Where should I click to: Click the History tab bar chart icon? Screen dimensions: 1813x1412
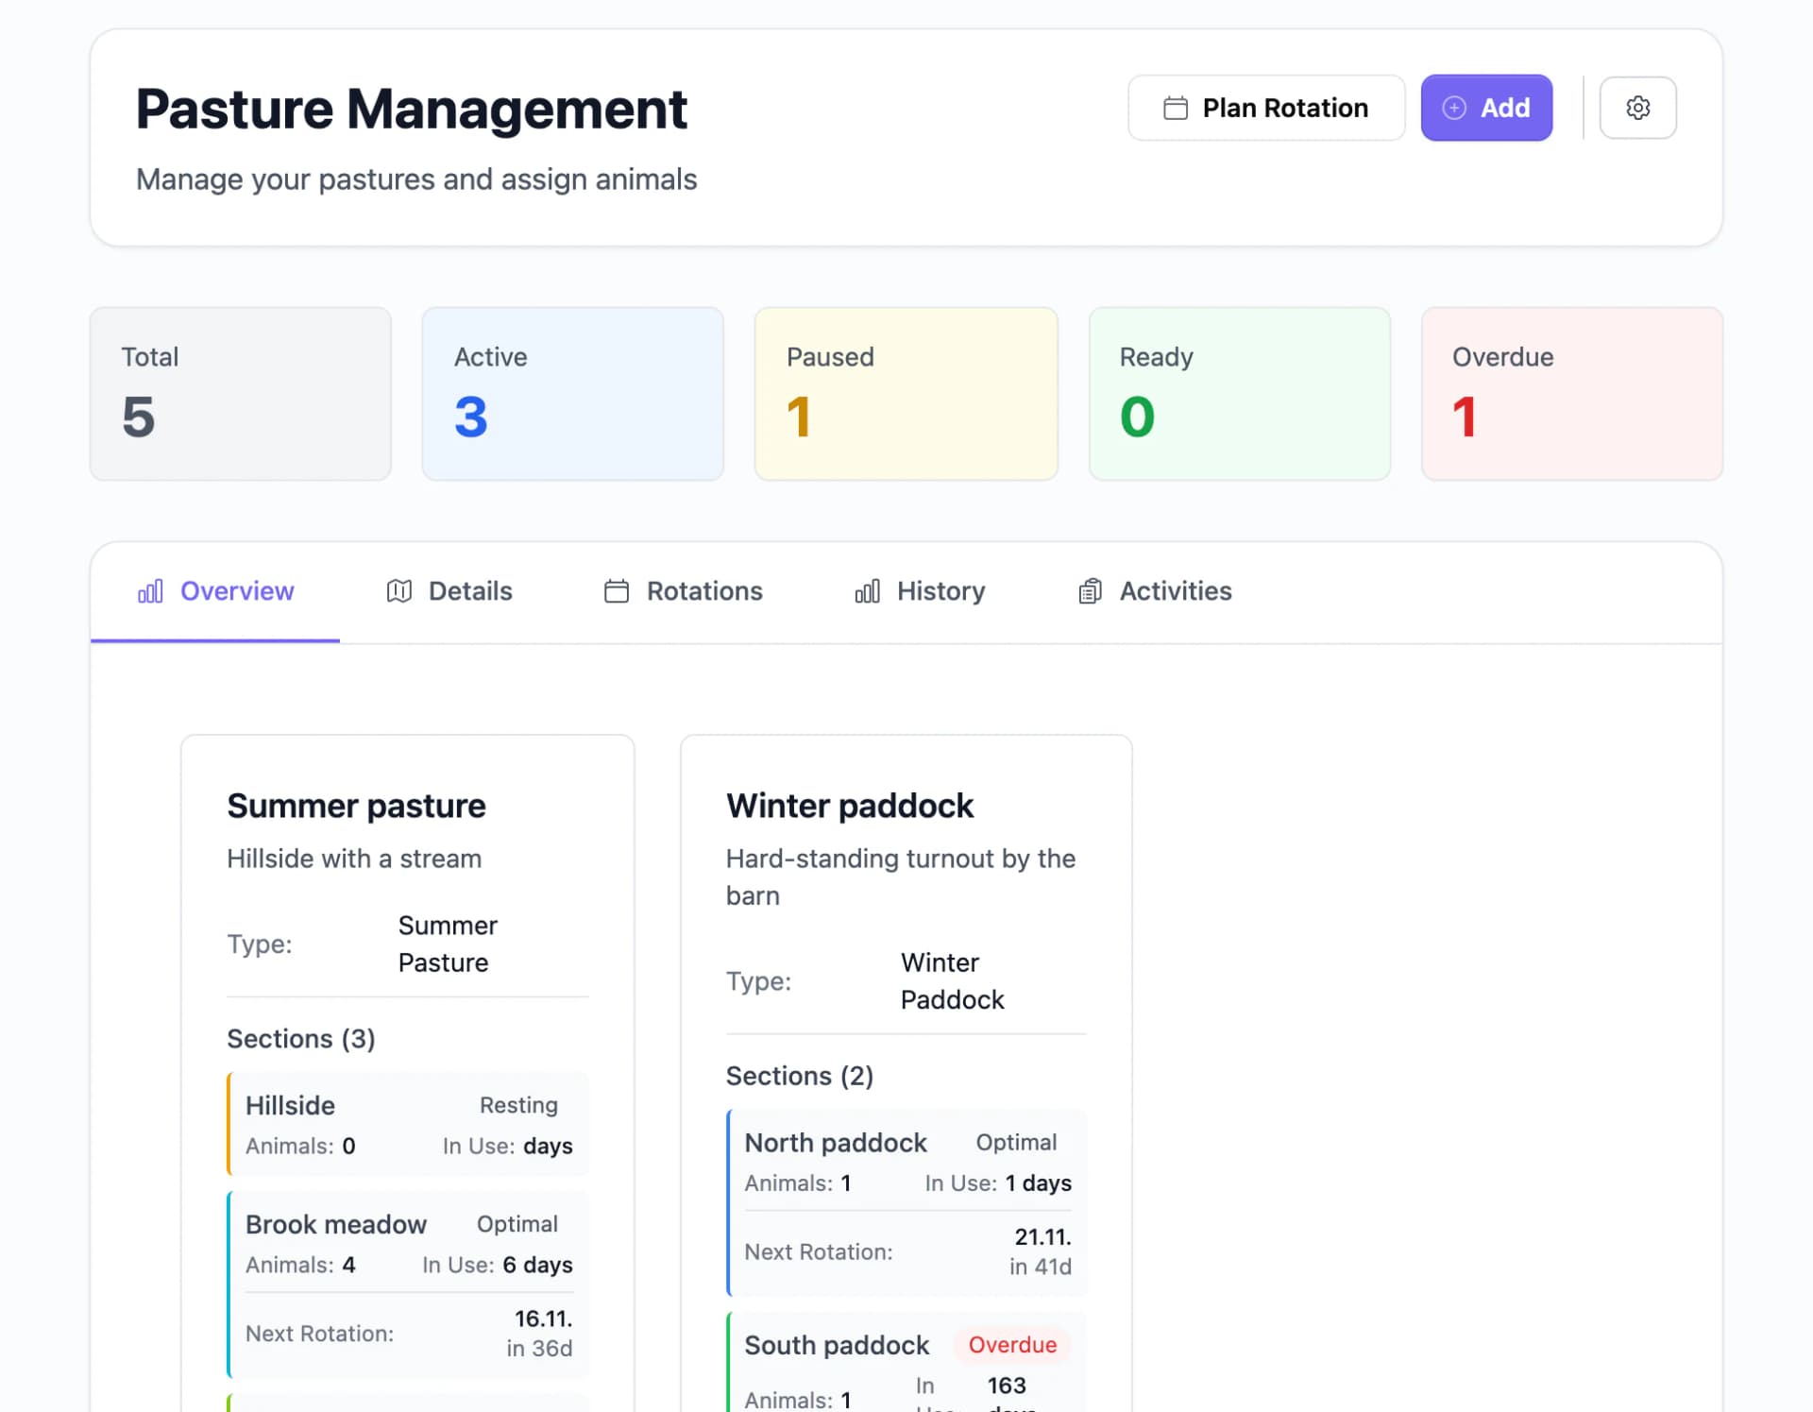[867, 591]
